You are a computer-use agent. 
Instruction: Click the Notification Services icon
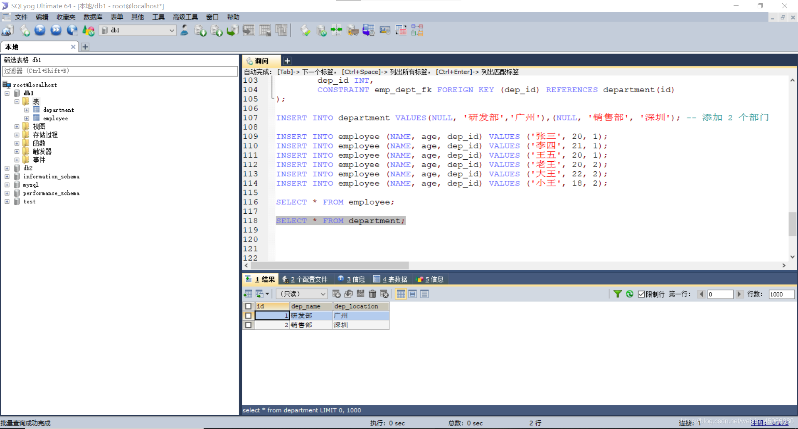pos(385,30)
